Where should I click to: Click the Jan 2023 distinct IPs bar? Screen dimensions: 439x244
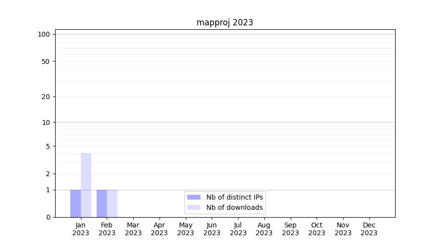tap(76, 203)
